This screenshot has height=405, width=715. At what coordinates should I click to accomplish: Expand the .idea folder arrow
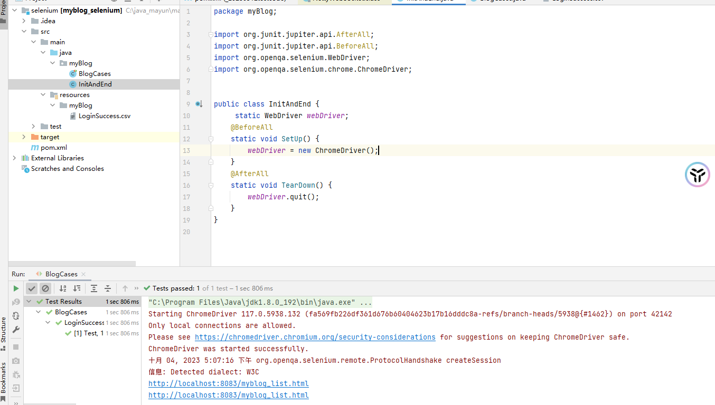tap(24, 21)
